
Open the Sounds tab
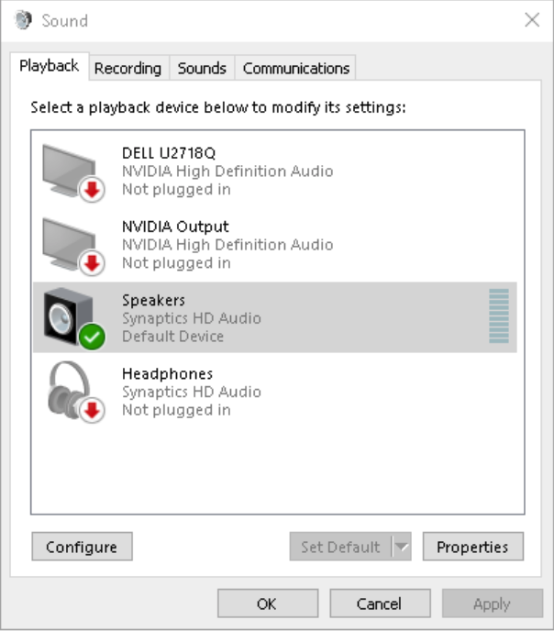click(x=202, y=68)
